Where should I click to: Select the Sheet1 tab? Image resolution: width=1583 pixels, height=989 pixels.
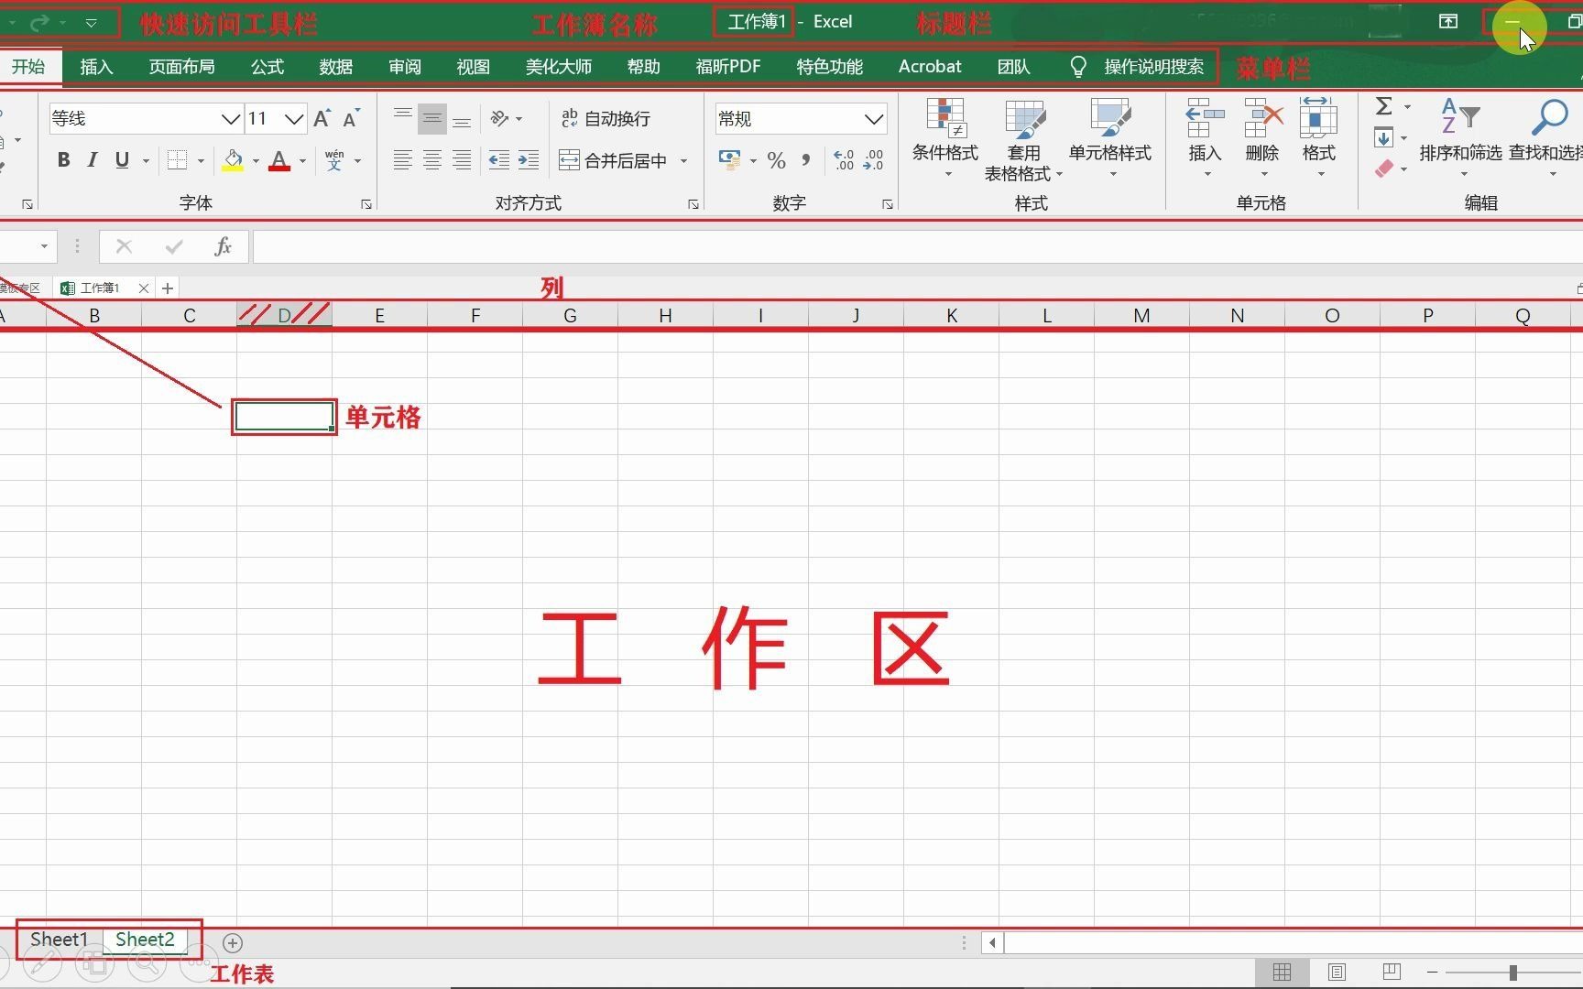click(59, 940)
